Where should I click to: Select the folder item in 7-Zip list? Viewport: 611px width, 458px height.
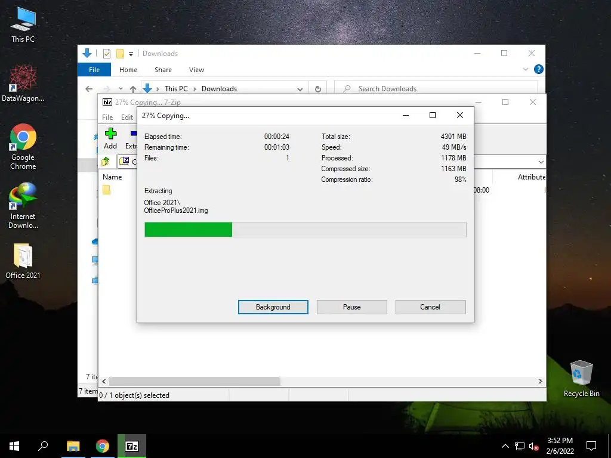(x=106, y=190)
